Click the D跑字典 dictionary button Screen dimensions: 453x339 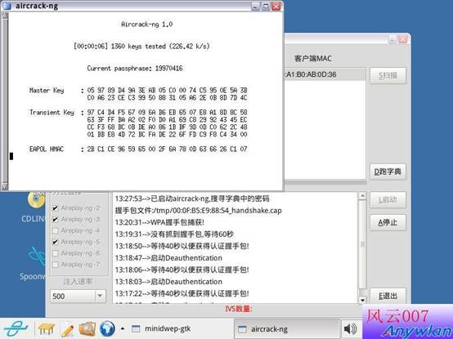click(388, 172)
